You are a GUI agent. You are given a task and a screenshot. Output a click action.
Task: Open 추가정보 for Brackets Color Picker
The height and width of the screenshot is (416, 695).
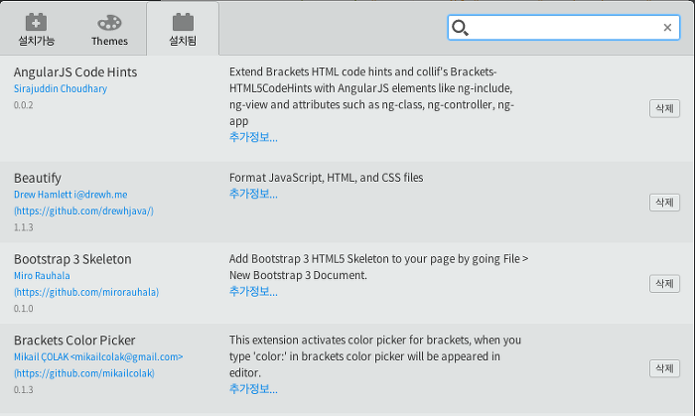coord(253,389)
